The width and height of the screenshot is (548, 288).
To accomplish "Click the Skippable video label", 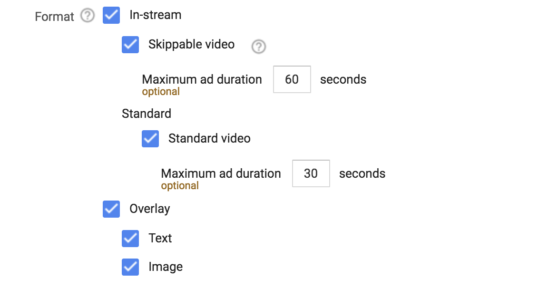I will pyautogui.click(x=192, y=44).
